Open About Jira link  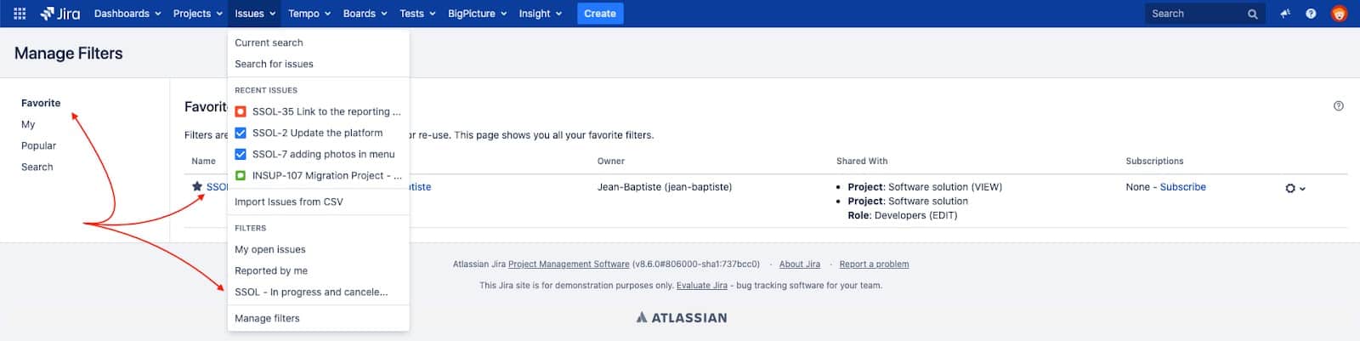click(x=800, y=264)
